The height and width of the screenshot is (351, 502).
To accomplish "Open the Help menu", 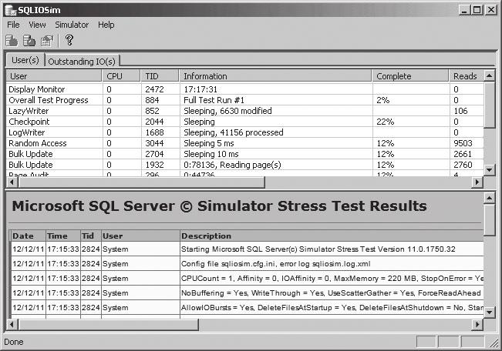I will [106, 25].
